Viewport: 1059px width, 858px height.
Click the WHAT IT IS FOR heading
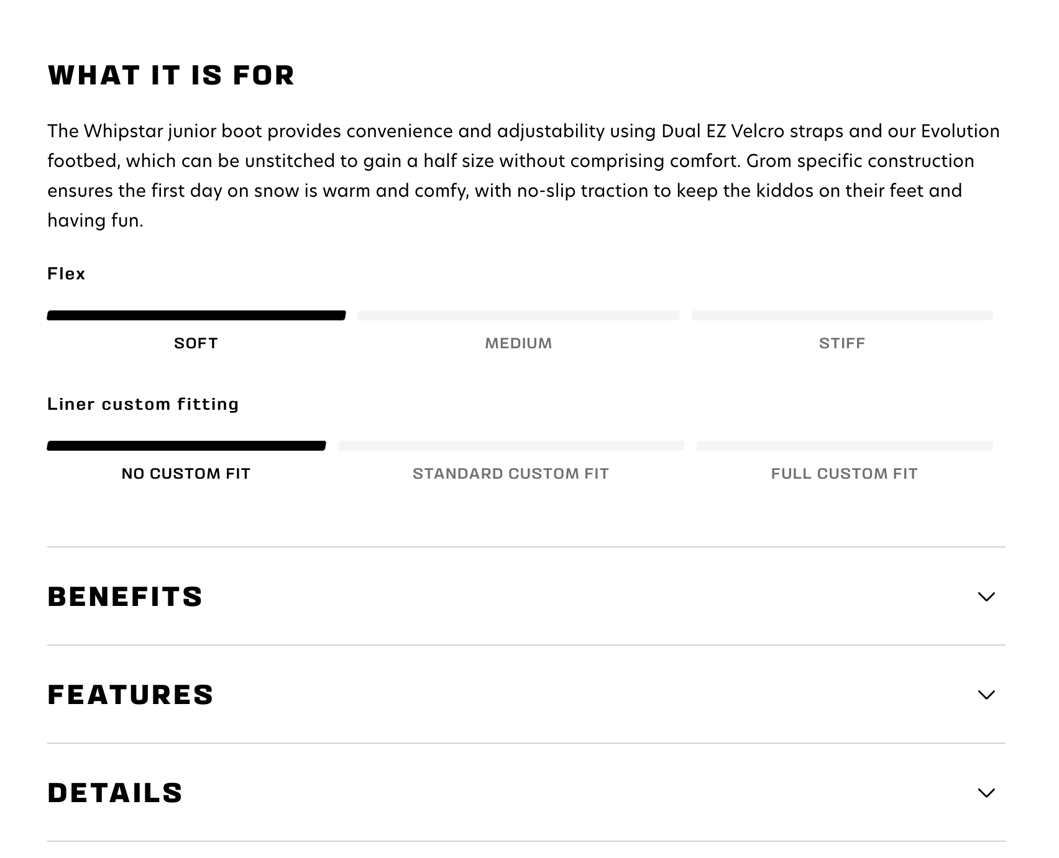point(171,75)
